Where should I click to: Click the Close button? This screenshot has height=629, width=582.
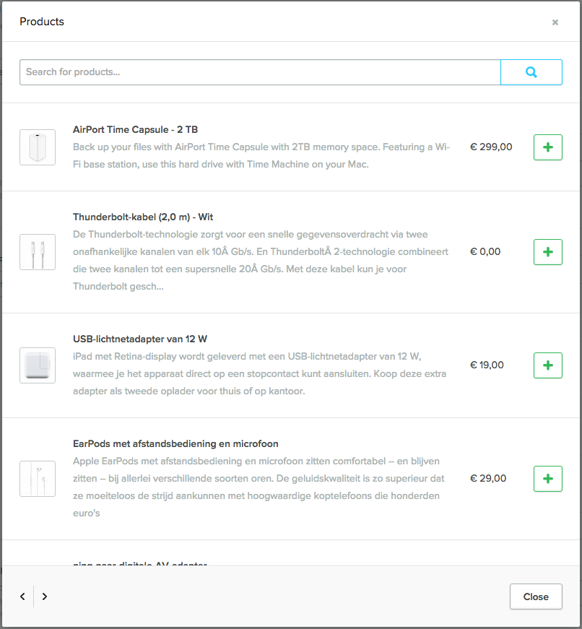(536, 597)
